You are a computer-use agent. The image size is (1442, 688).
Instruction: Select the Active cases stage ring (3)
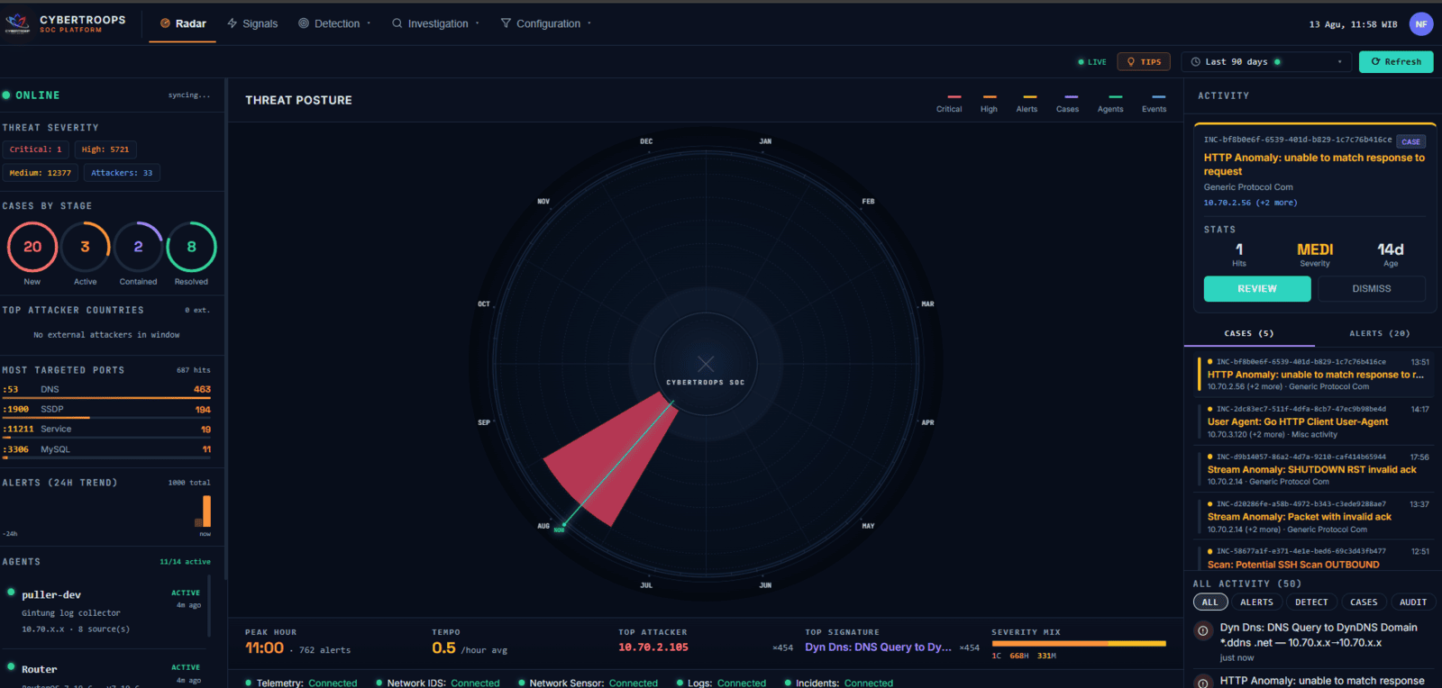click(x=86, y=247)
